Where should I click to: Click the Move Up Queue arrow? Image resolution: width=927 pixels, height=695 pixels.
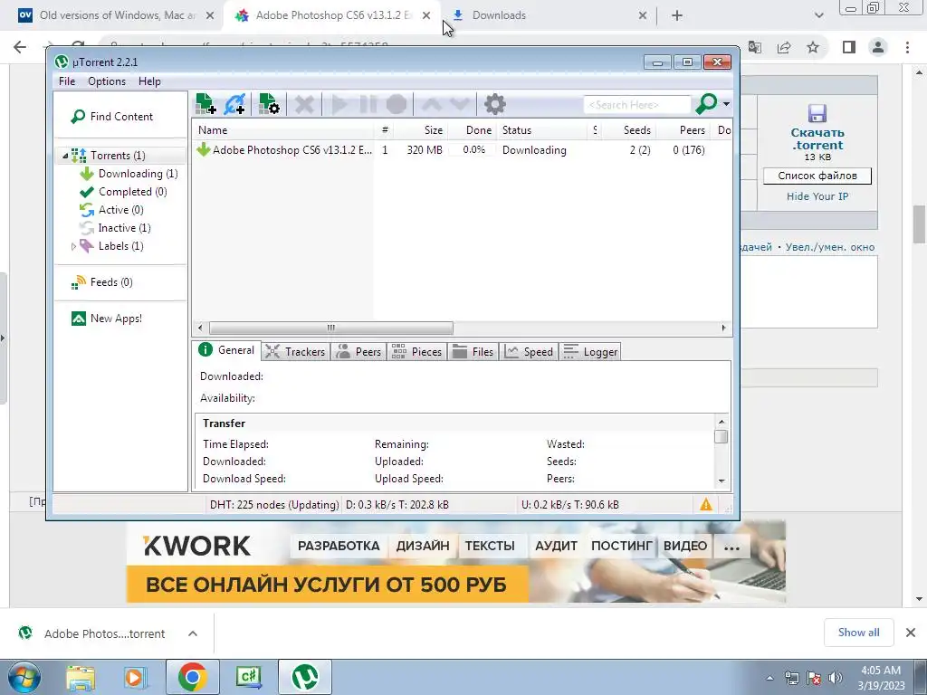coord(432,105)
